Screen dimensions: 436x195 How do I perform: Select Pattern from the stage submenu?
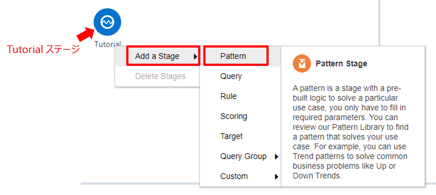pos(233,56)
